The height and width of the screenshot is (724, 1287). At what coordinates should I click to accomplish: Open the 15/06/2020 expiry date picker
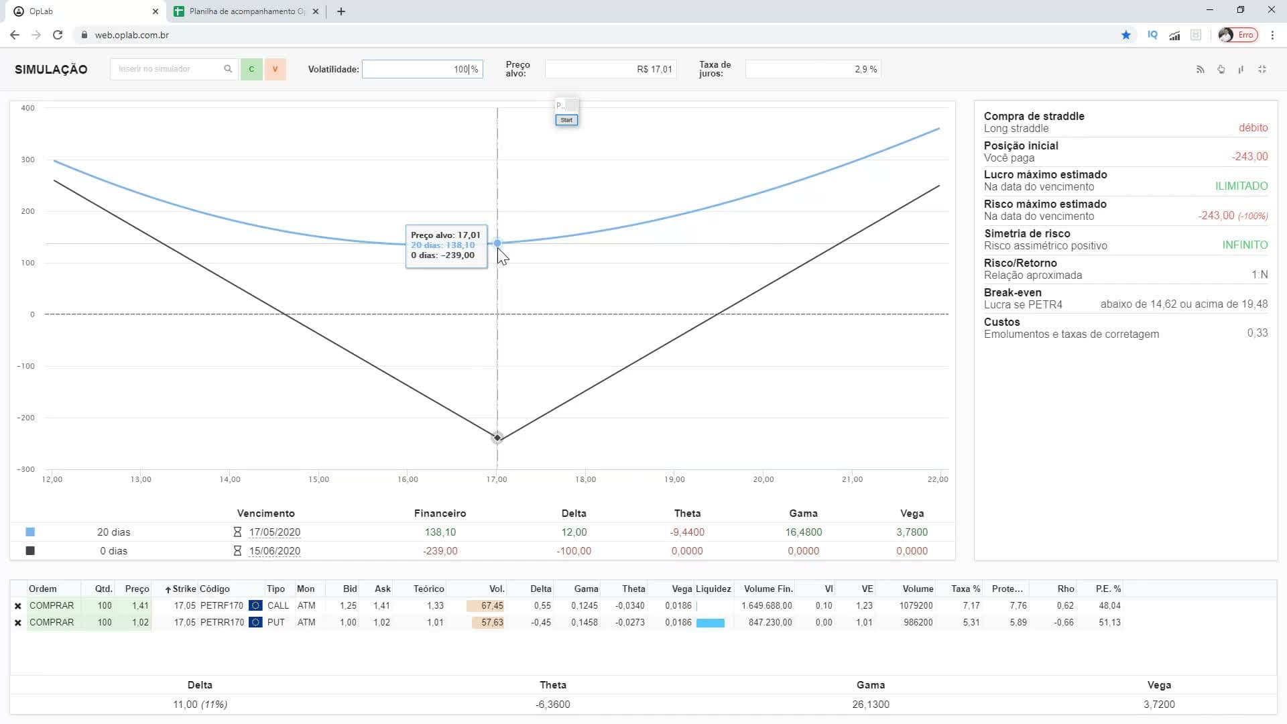tap(275, 551)
